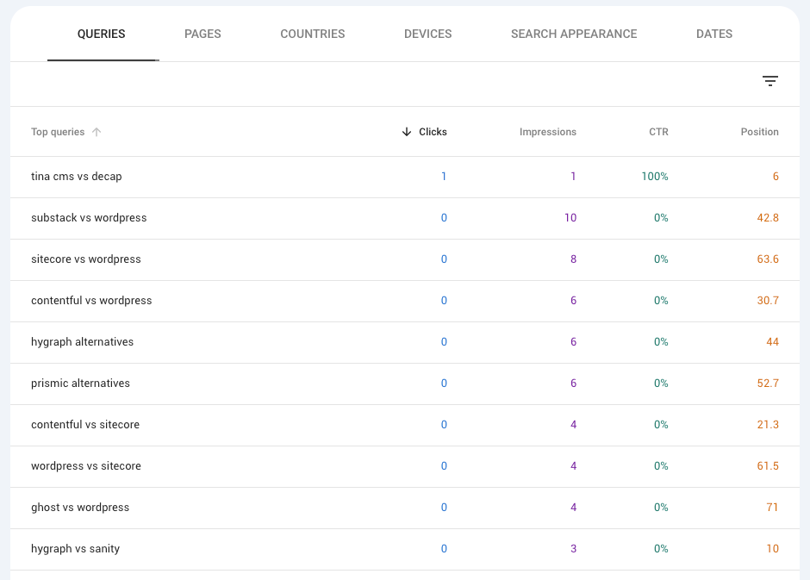Switch to the Countries tab
The width and height of the screenshot is (810, 580).
coord(313,34)
